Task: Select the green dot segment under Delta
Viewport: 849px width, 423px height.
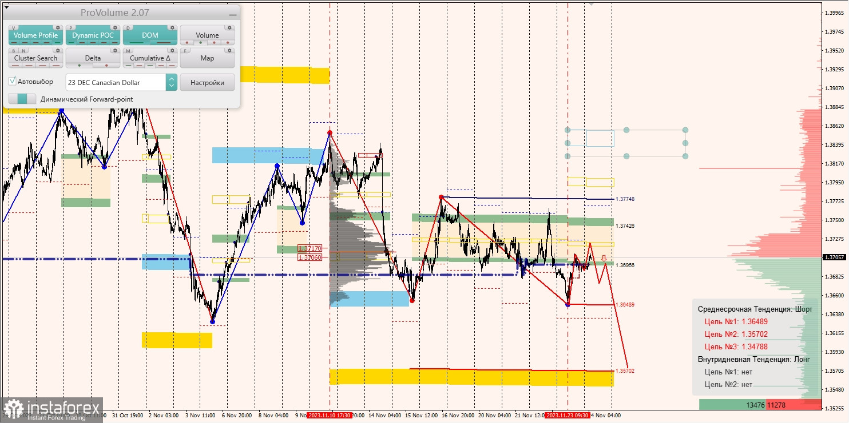Action: (x=80, y=66)
